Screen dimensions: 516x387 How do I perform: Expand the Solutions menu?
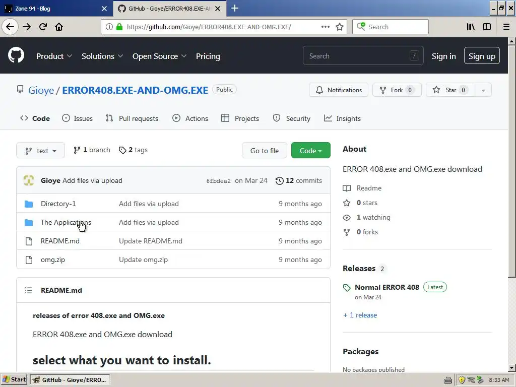[x=102, y=56]
